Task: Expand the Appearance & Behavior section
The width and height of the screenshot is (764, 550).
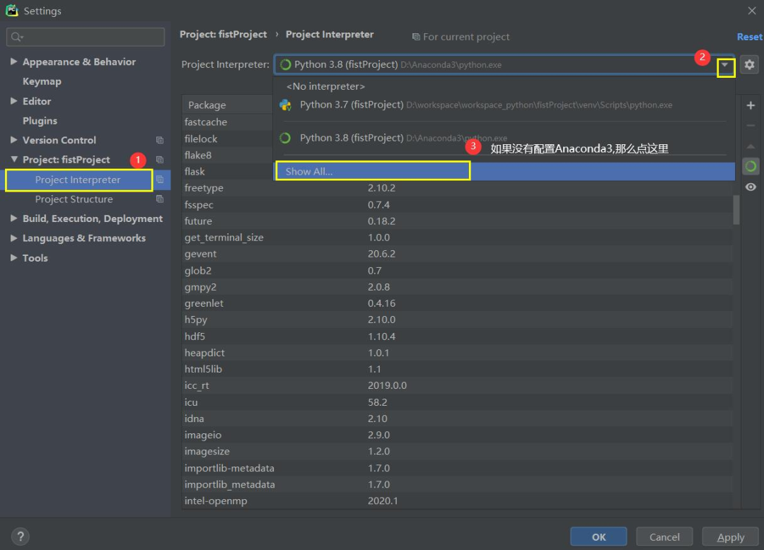Action: click(13, 62)
